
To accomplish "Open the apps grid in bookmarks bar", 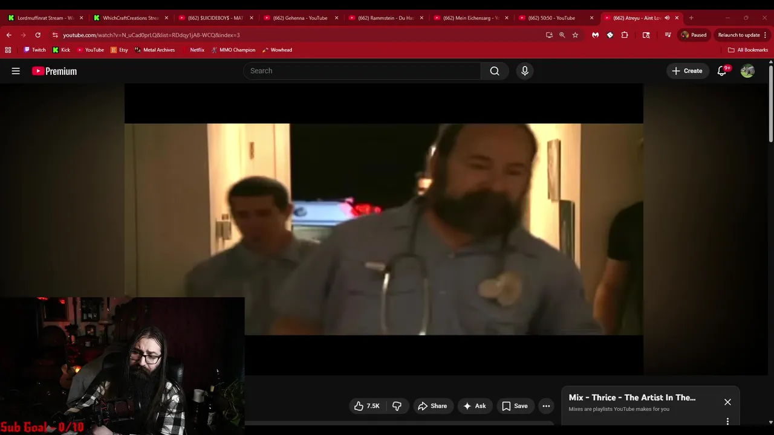I will coord(8,50).
